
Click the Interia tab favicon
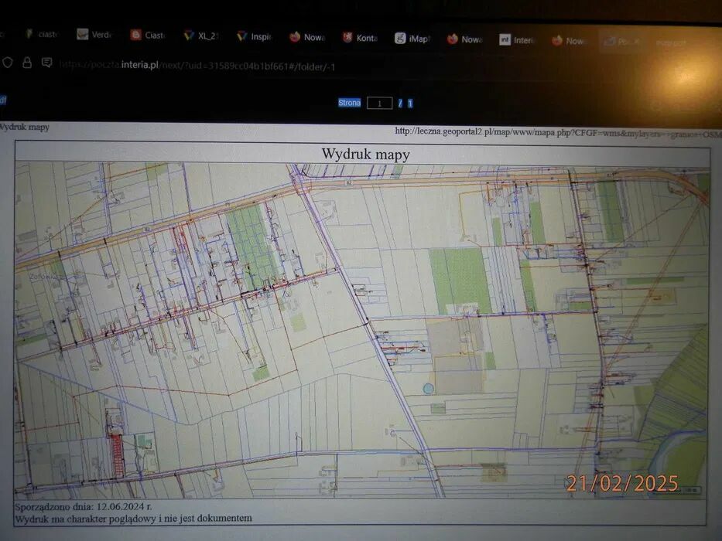[x=505, y=39]
